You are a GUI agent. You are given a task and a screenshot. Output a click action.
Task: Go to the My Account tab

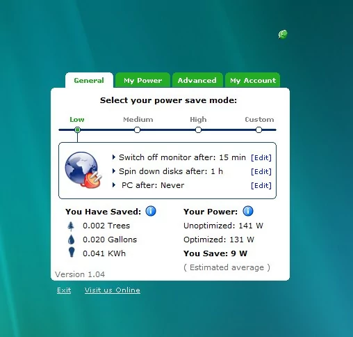coord(253,80)
